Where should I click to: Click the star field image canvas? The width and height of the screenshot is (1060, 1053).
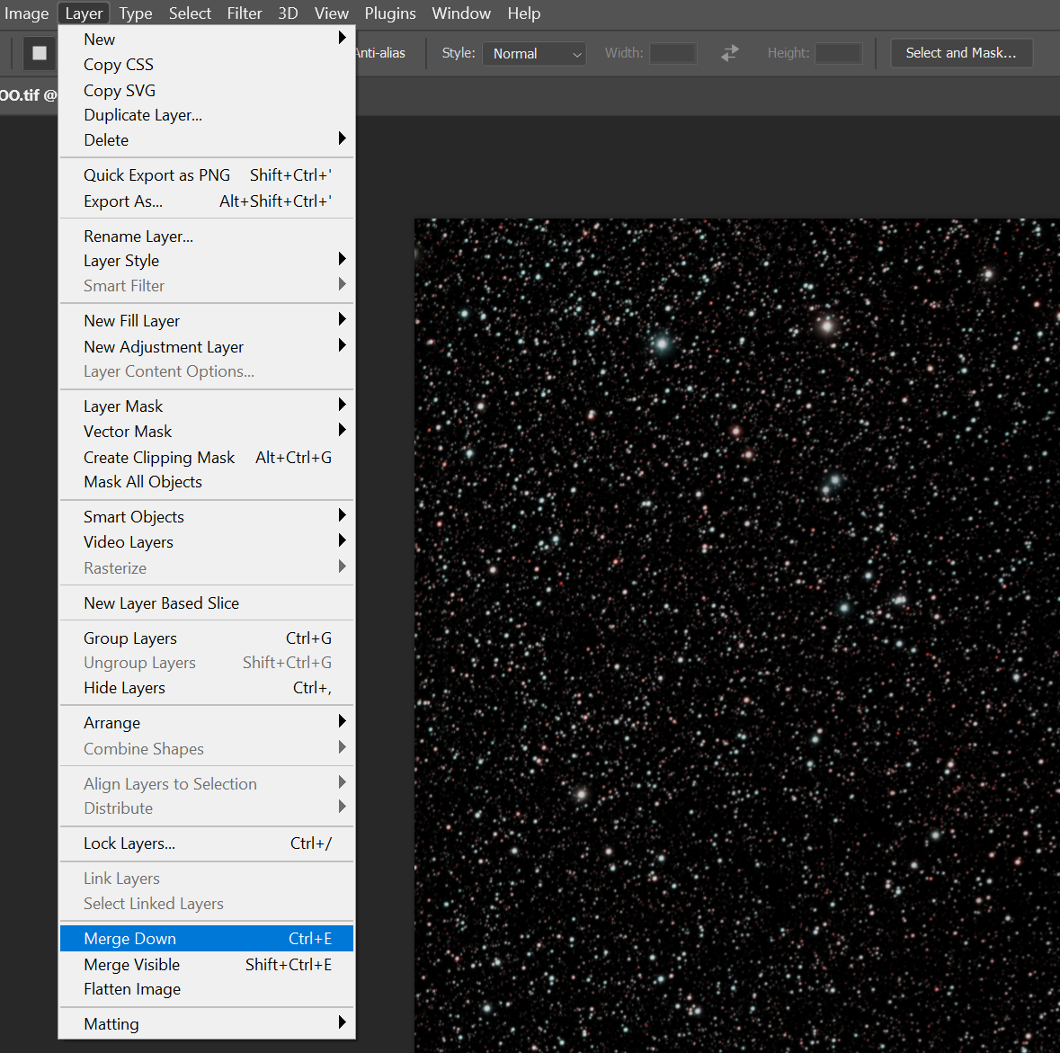(737, 635)
